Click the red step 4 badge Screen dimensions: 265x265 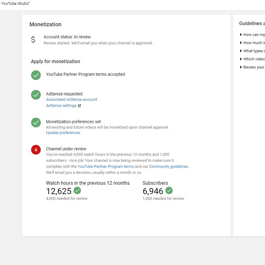click(x=36, y=150)
